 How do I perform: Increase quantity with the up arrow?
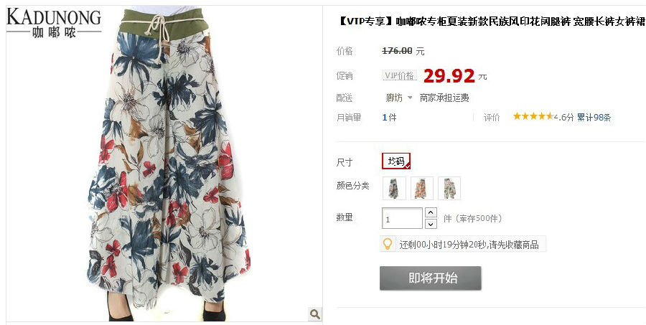[x=431, y=212]
